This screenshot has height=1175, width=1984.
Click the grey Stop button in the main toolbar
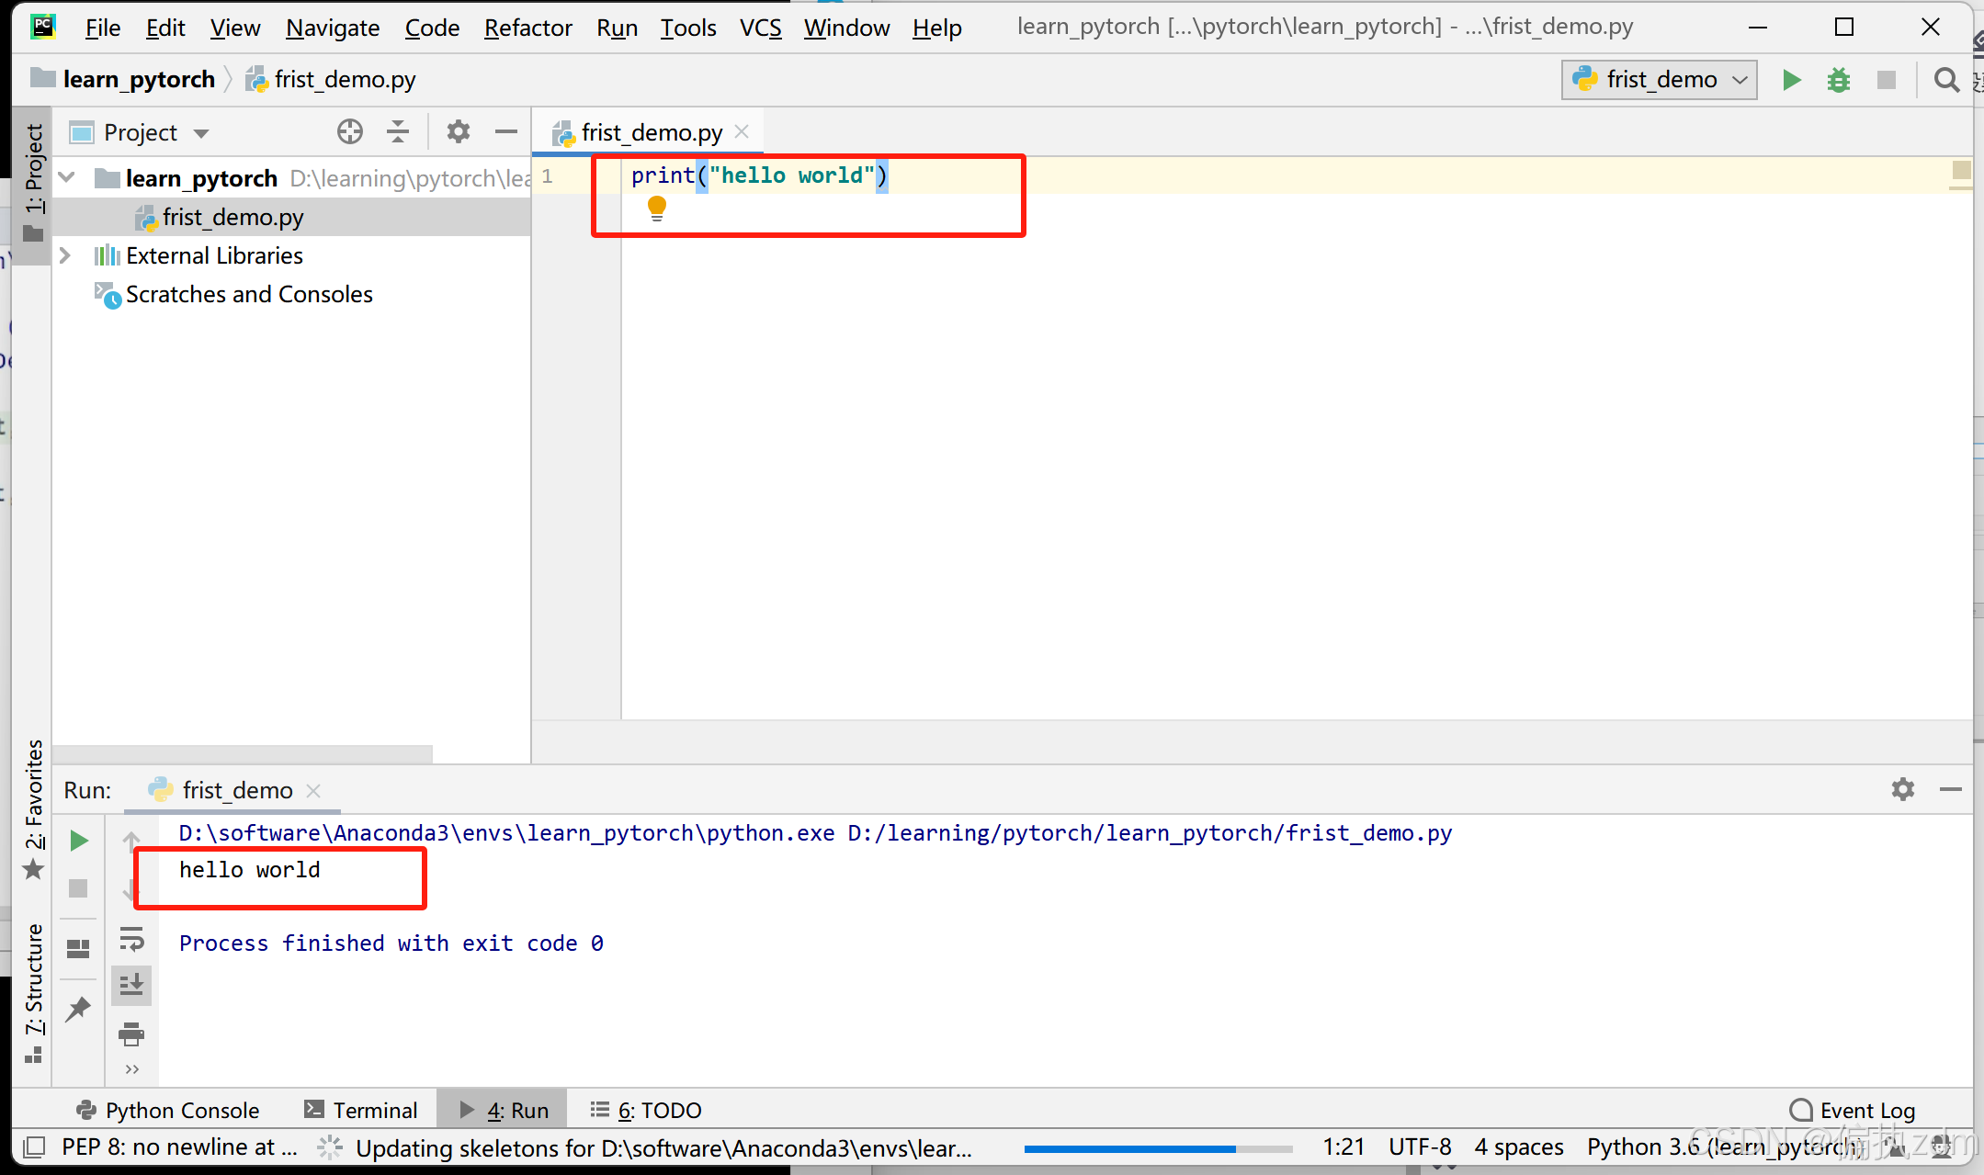click(1886, 80)
